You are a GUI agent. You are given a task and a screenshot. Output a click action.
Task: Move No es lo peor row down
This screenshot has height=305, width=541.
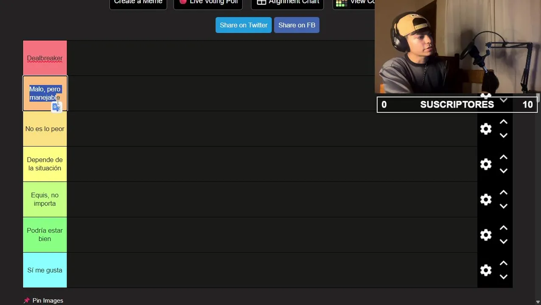pos(504,136)
